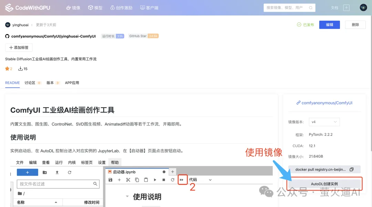Click the paste cell clipboard icon

(x=146, y=180)
